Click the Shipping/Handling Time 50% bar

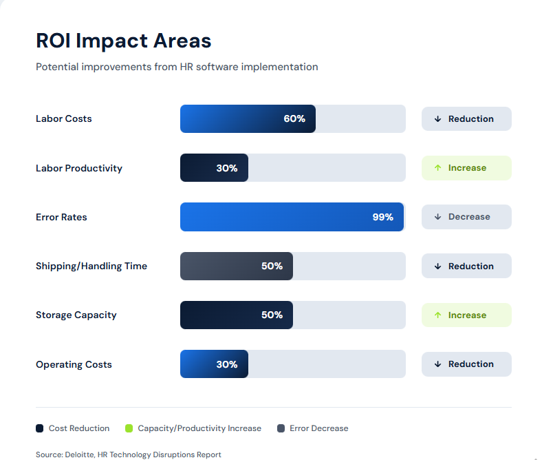(x=237, y=266)
